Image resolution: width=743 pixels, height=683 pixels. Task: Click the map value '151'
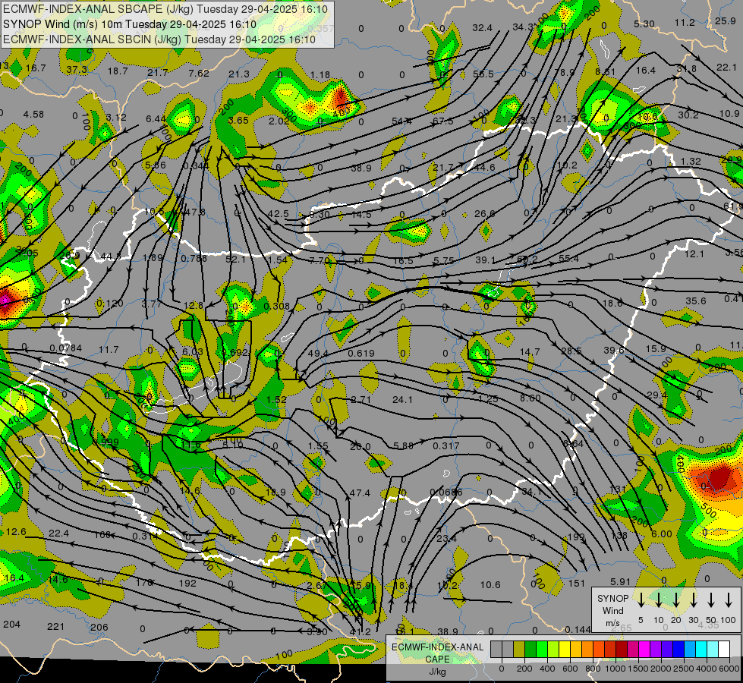[577, 583]
